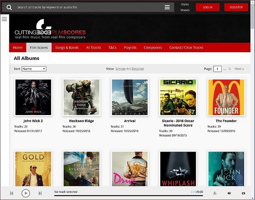This screenshot has width=255, height=200.
Task: Click the LOG IN button
Action: [208, 7]
